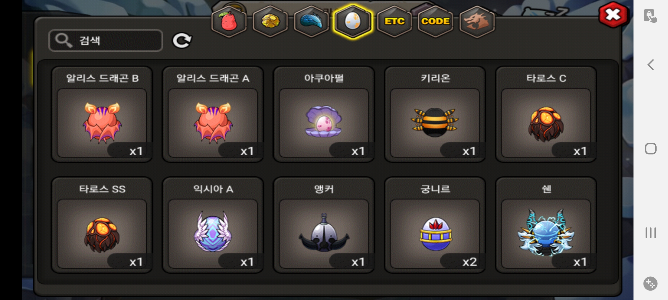Open the fruit food category tab
This screenshot has width=668, height=300.
[x=229, y=21]
